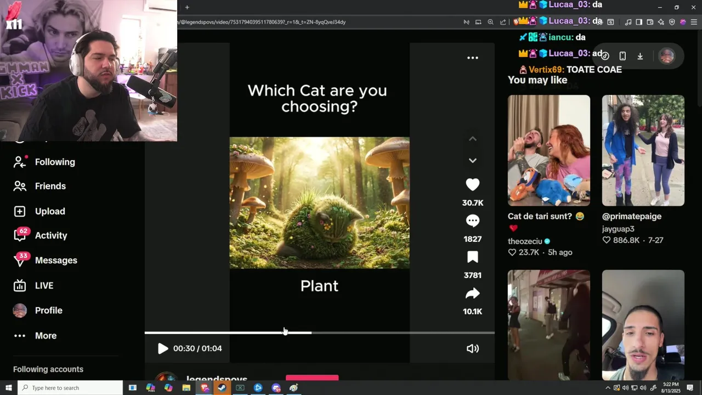Click the browser zoom magnifier icon
702x395 pixels.
pos(490,22)
